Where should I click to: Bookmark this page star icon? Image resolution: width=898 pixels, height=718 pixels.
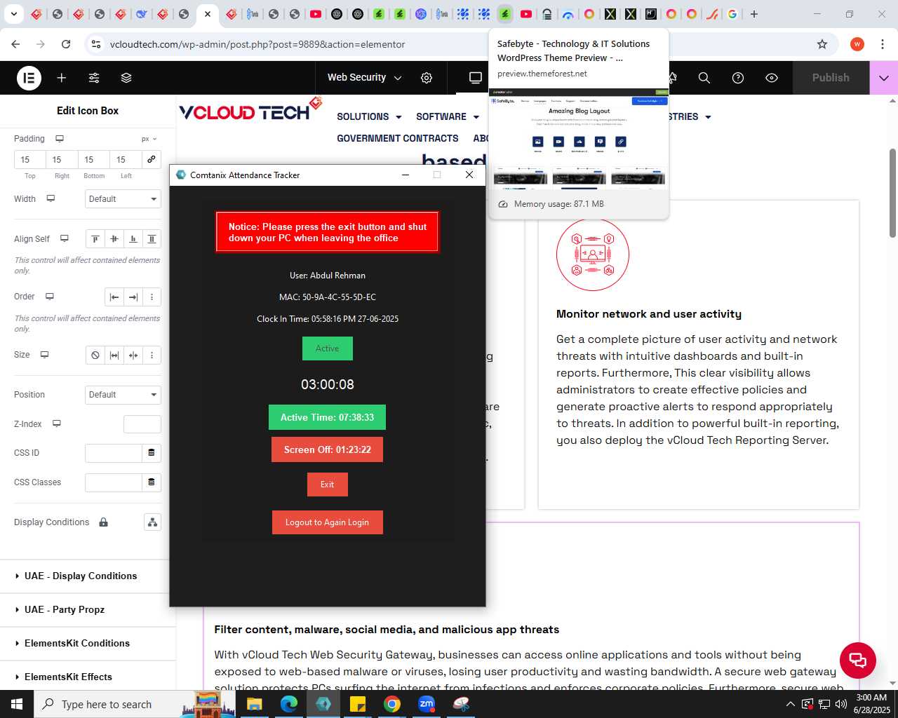(x=822, y=44)
